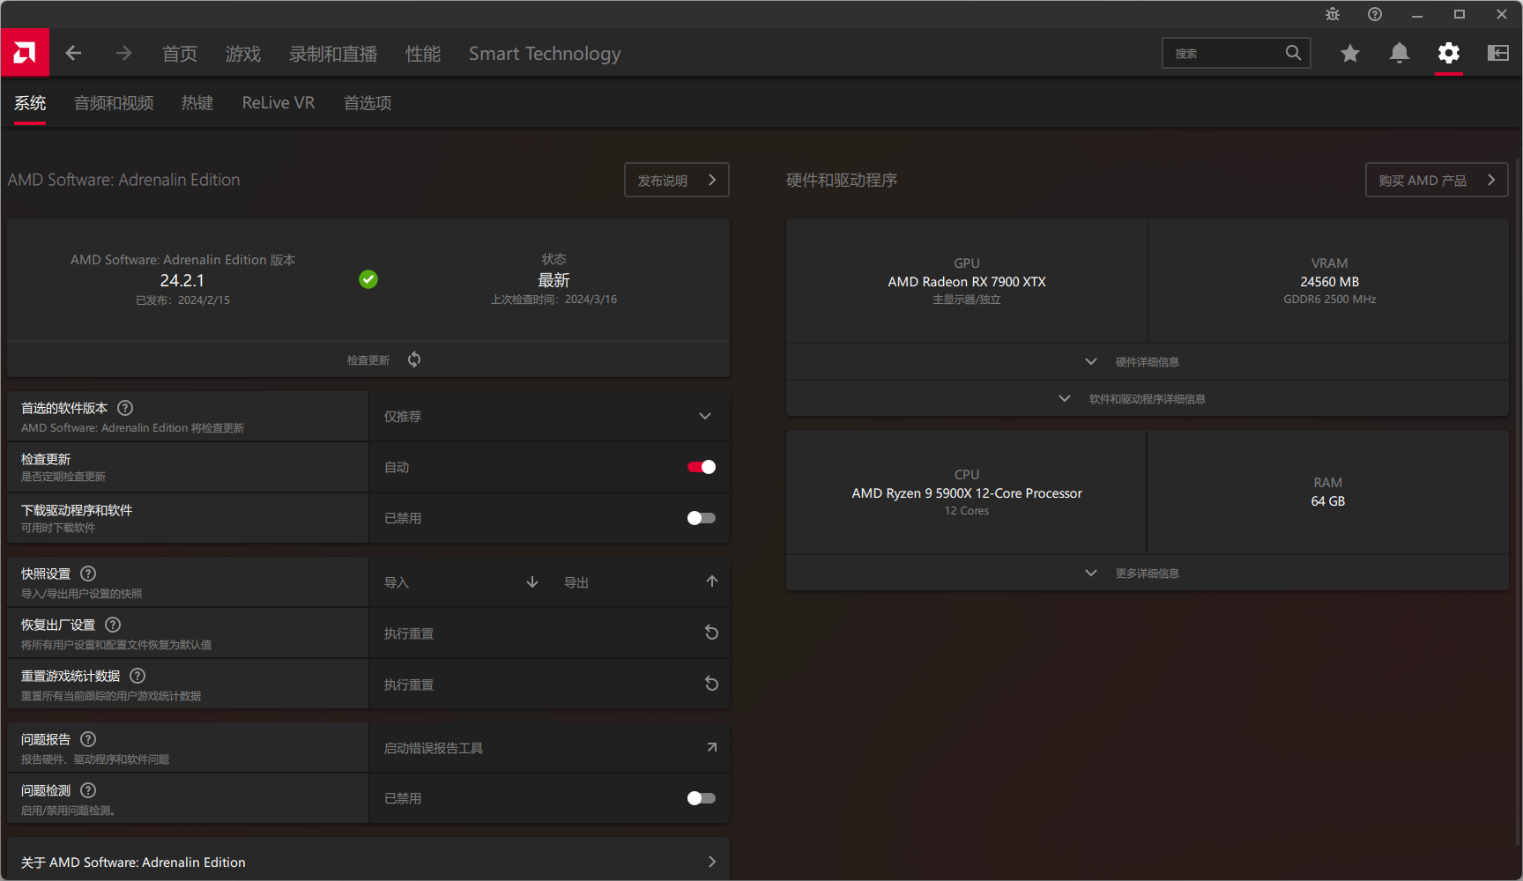
Task: Click help icon beside 问题报告
Action: (88, 739)
